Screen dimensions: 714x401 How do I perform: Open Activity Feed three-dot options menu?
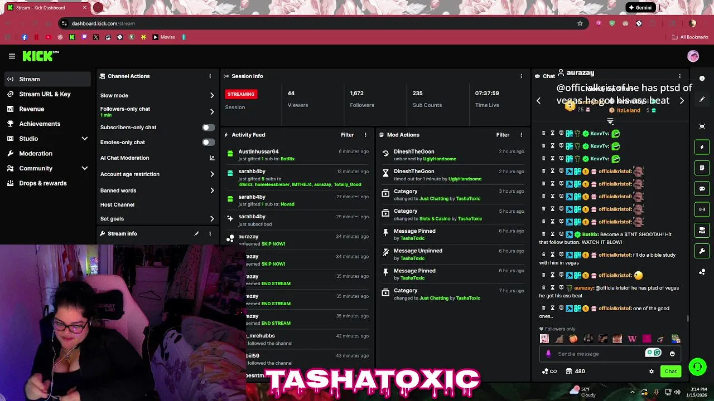(365, 135)
